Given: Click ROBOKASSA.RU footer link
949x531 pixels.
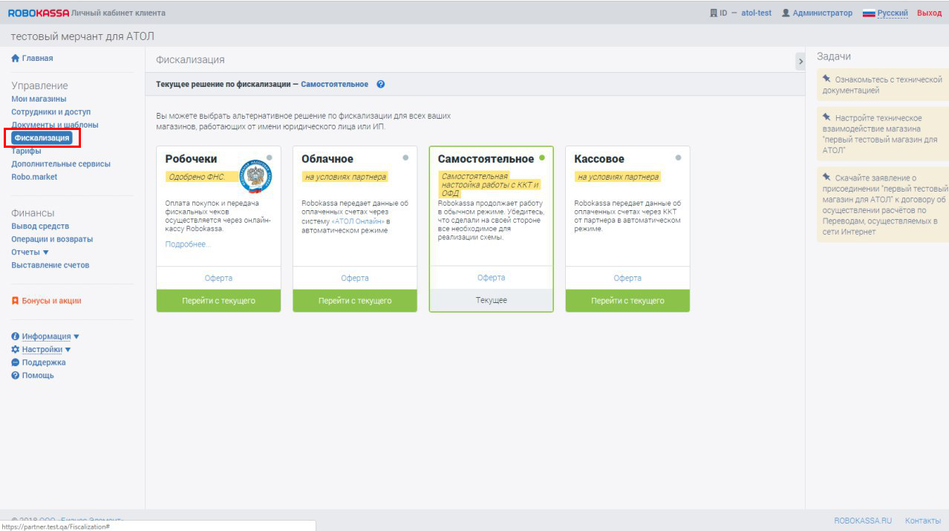Looking at the screenshot, I should 863,521.
